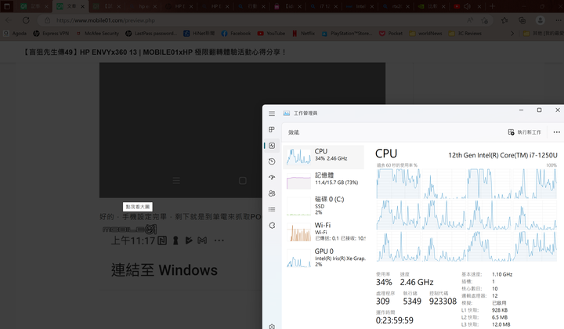The width and height of the screenshot is (564, 329).
Task: Click the browser address bar URL
Action: [106, 20]
